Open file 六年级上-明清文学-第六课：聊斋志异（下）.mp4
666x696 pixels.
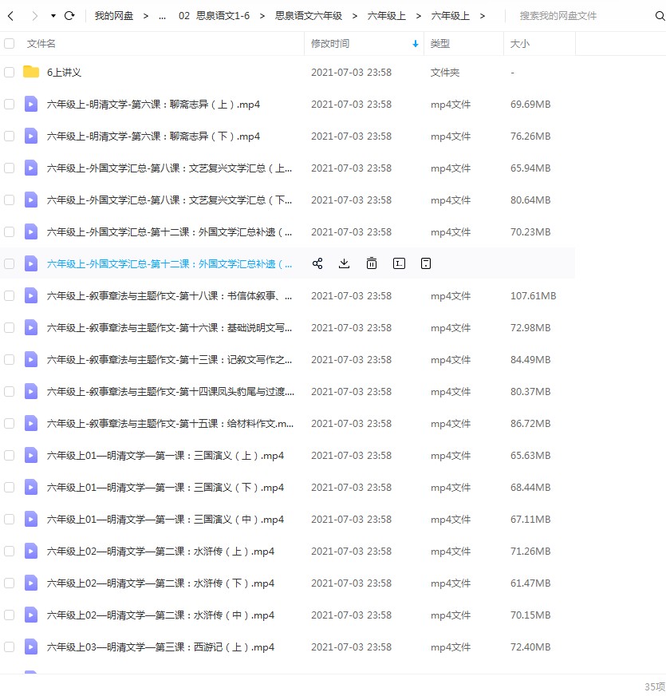[153, 136]
